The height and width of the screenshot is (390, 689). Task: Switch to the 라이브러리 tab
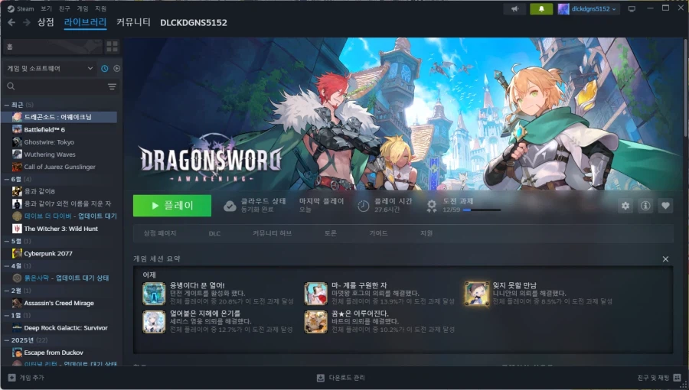coord(85,22)
